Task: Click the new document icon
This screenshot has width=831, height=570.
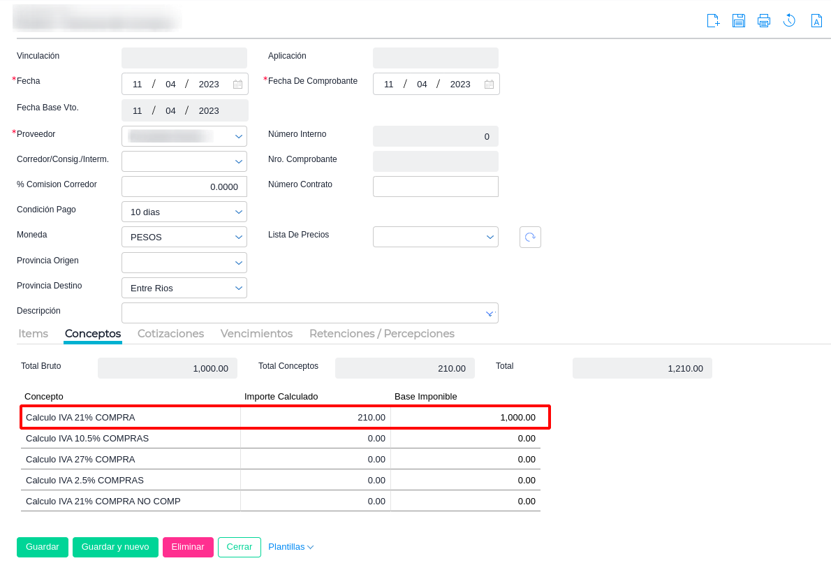Action: [x=713, y=20]
